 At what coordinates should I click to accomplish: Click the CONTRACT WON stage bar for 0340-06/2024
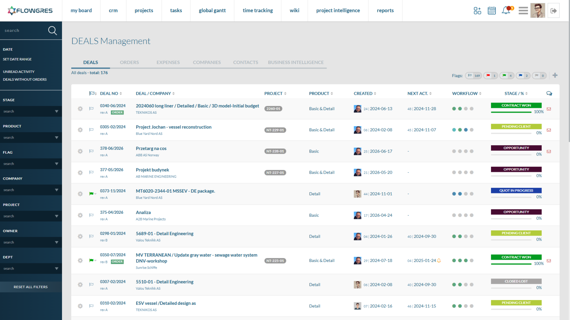pyautogui.click(x=516, y=106)
